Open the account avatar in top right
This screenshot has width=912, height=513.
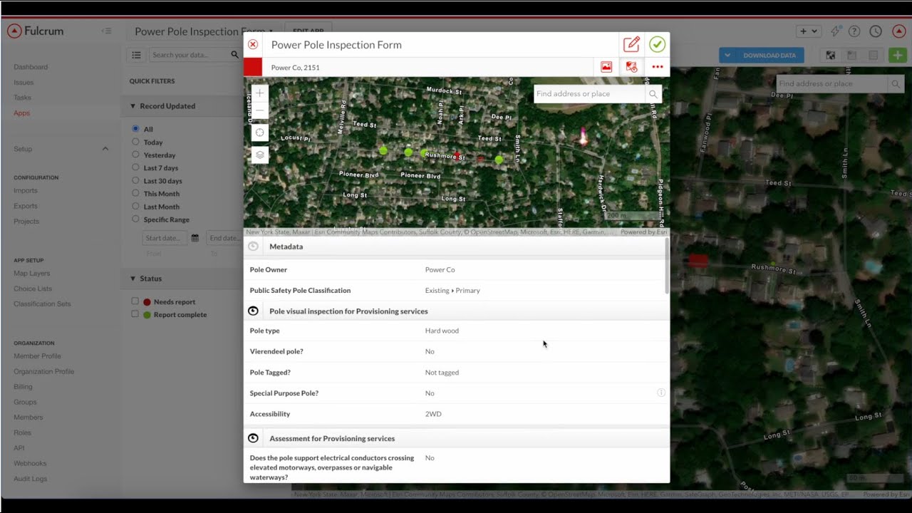pos(899,31)
